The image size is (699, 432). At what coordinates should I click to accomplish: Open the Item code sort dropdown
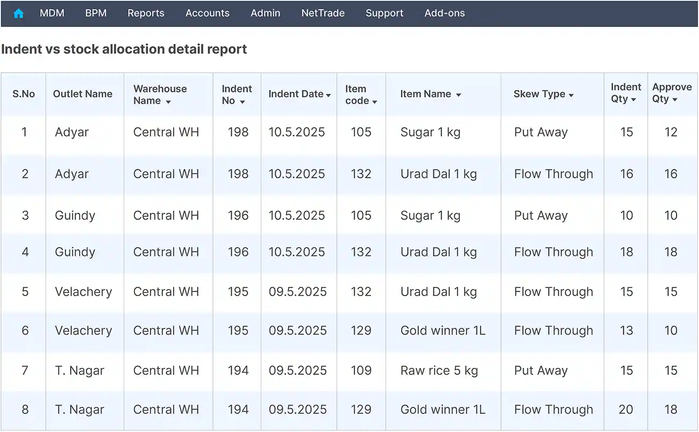coord(375,101)
